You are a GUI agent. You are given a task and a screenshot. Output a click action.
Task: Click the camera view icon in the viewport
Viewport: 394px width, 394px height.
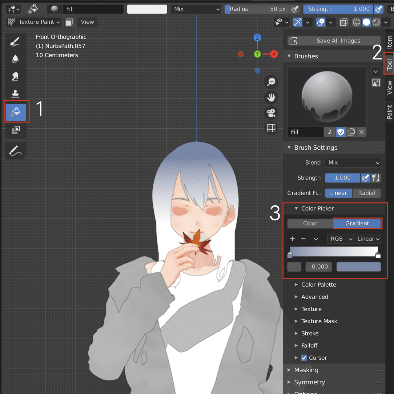tap(271, 113)
